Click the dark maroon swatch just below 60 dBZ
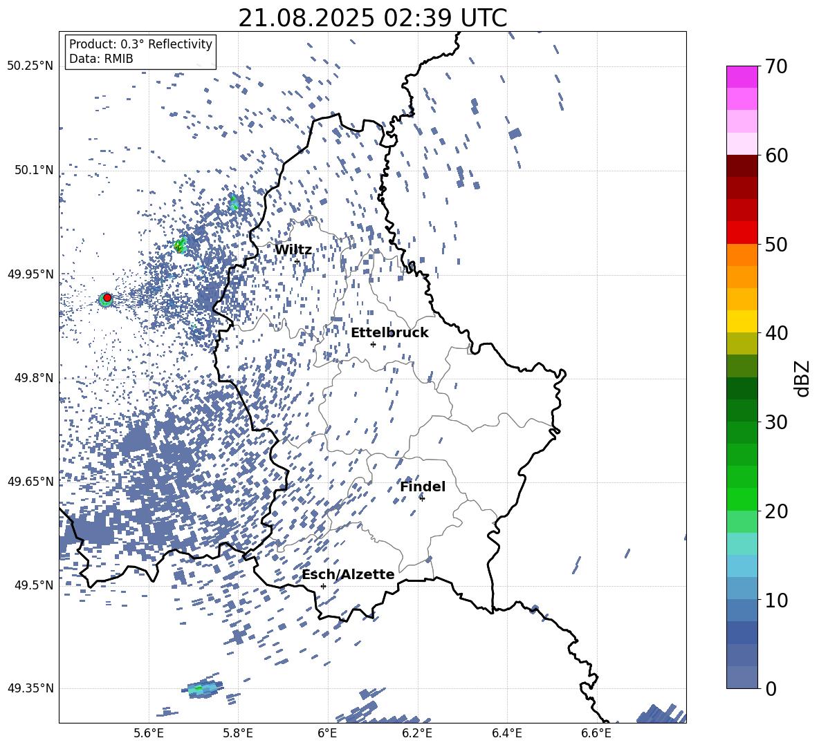Viewport: 819px width, 747px height. [742, 166]
